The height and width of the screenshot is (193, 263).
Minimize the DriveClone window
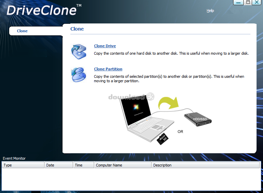[x=238, y=2]
